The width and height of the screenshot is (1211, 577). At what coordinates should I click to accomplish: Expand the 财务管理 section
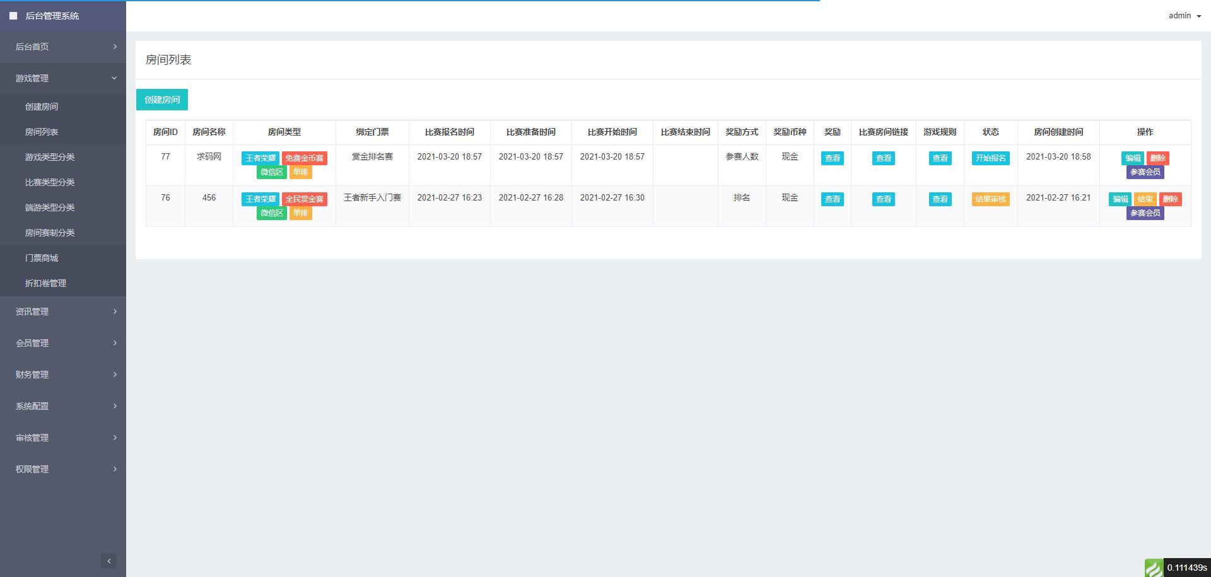63,375
